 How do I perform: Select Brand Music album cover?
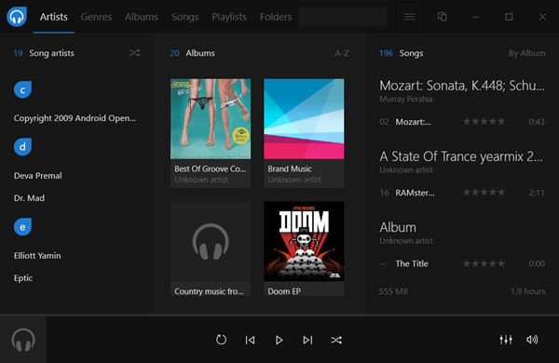[x=304, y=118]
